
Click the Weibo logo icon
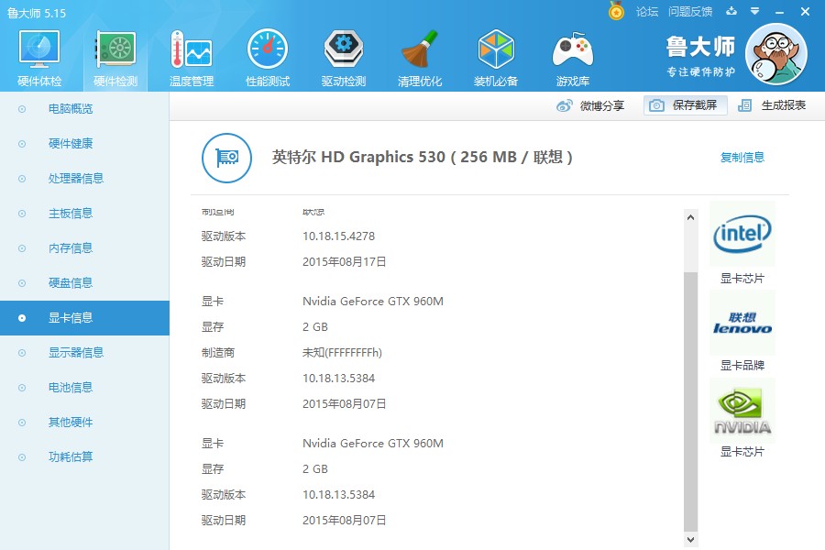565,105
